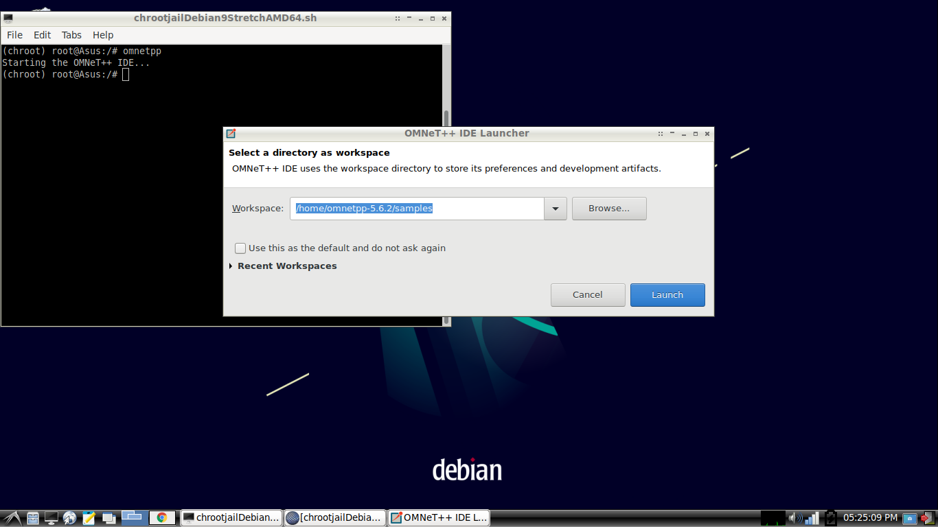
Task: Check the battery status tray icon
Action: (x=831, y=517)
